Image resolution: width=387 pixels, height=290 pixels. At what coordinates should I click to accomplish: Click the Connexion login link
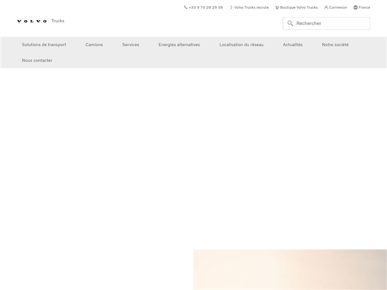(x=337, y=7)
